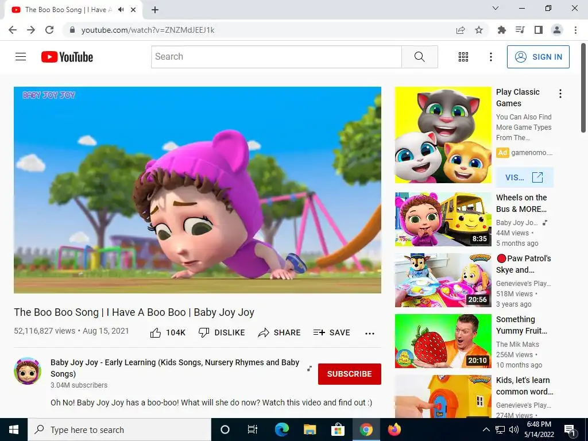Bookmark this tab with star icon
The height and width of the screenshot is (441, 588).
point(479,30)
